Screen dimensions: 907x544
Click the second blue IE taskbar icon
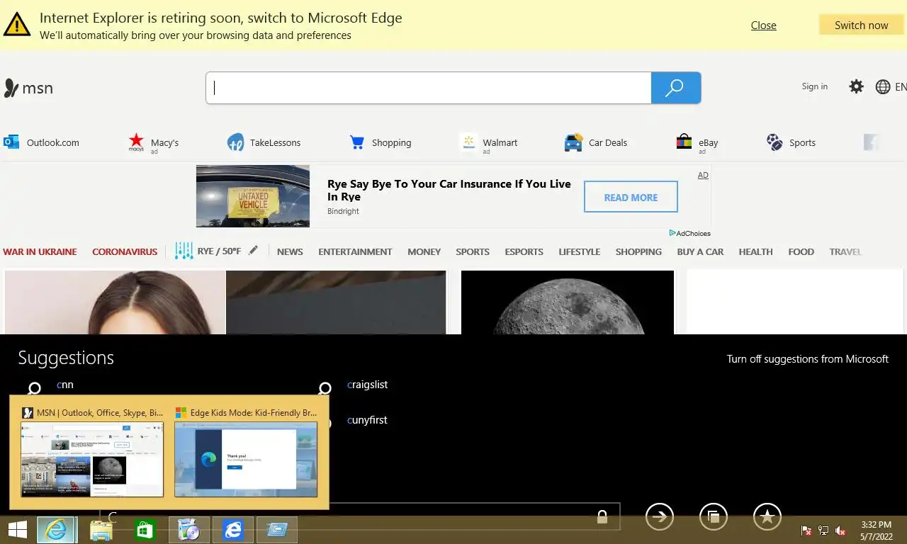click(232, 530)
